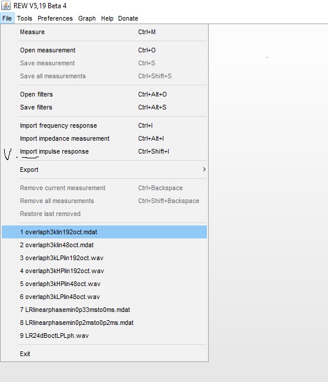Open recent file LR24dBoctLPLph.wav

(104, 336)
